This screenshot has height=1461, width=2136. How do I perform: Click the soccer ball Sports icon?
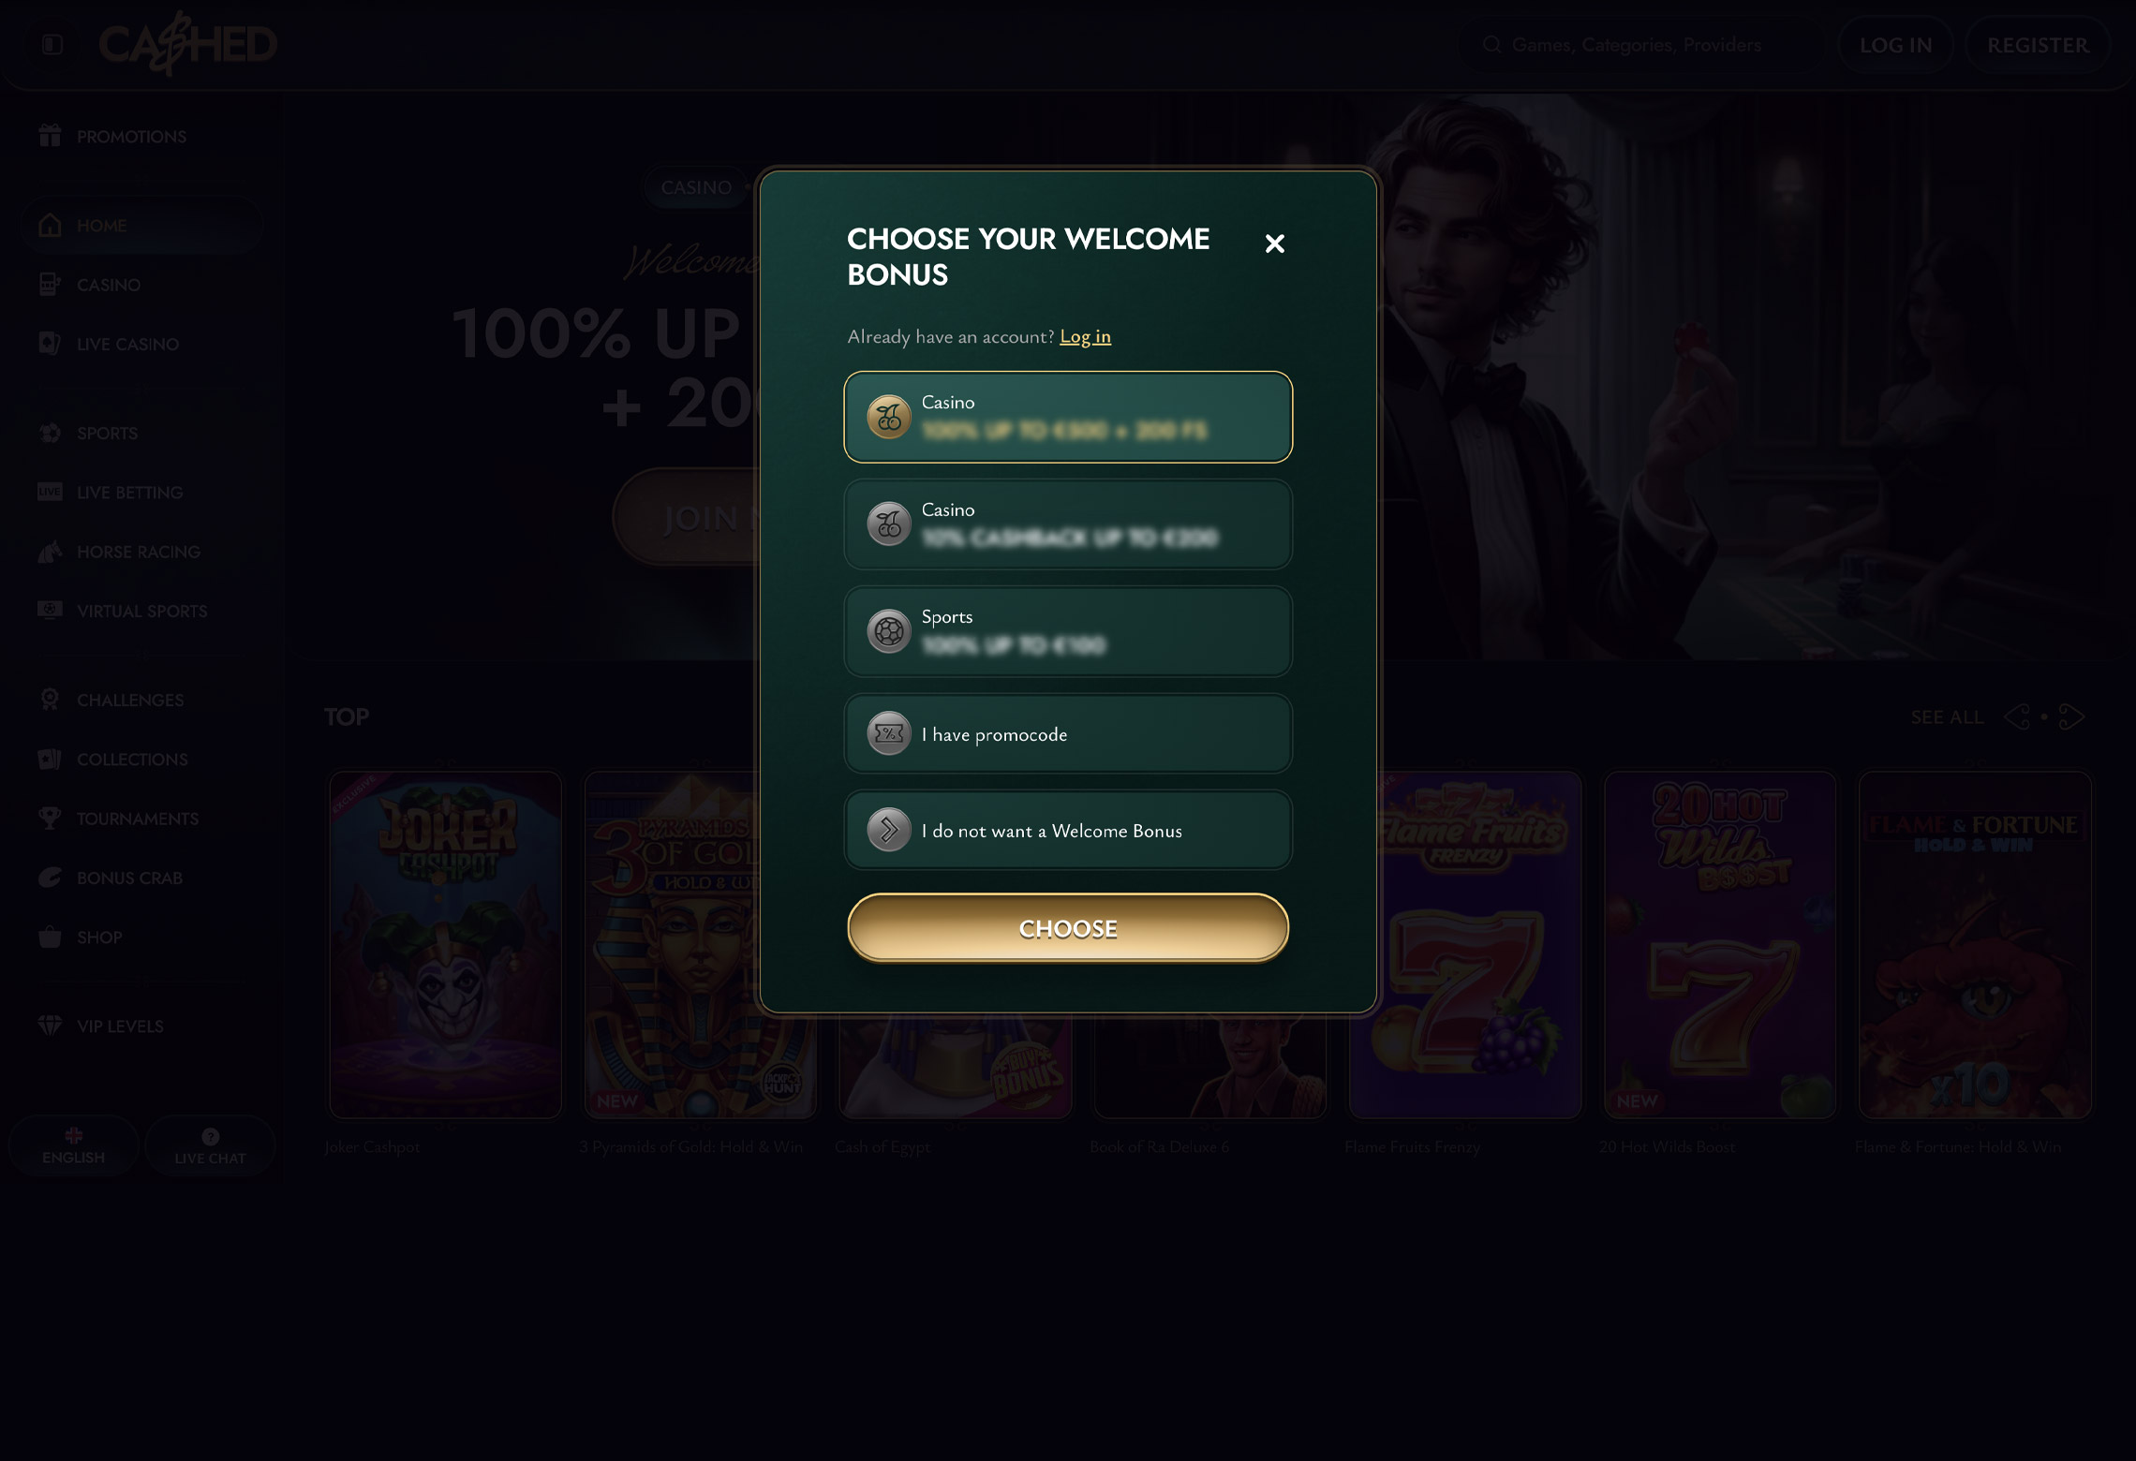(x=889, y=632)
